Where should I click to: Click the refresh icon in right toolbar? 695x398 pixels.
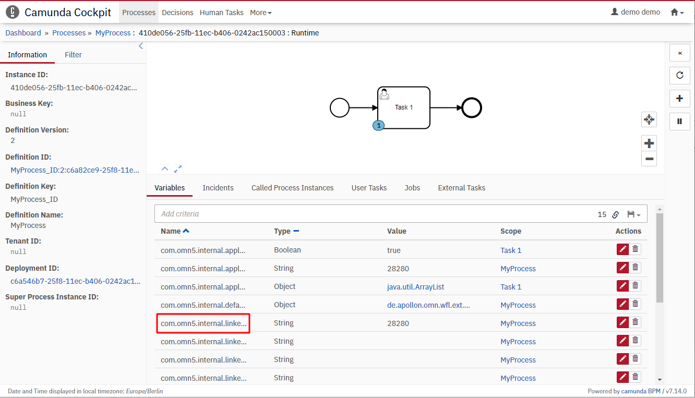pyautogui.click(x=679, y=75)
